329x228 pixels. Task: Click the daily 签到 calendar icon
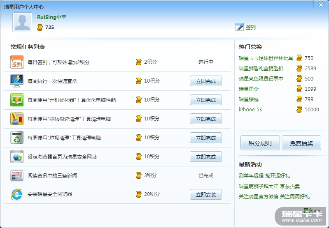[x=17, y=62]
